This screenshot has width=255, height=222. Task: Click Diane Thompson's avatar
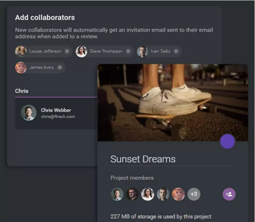[81, 51]
